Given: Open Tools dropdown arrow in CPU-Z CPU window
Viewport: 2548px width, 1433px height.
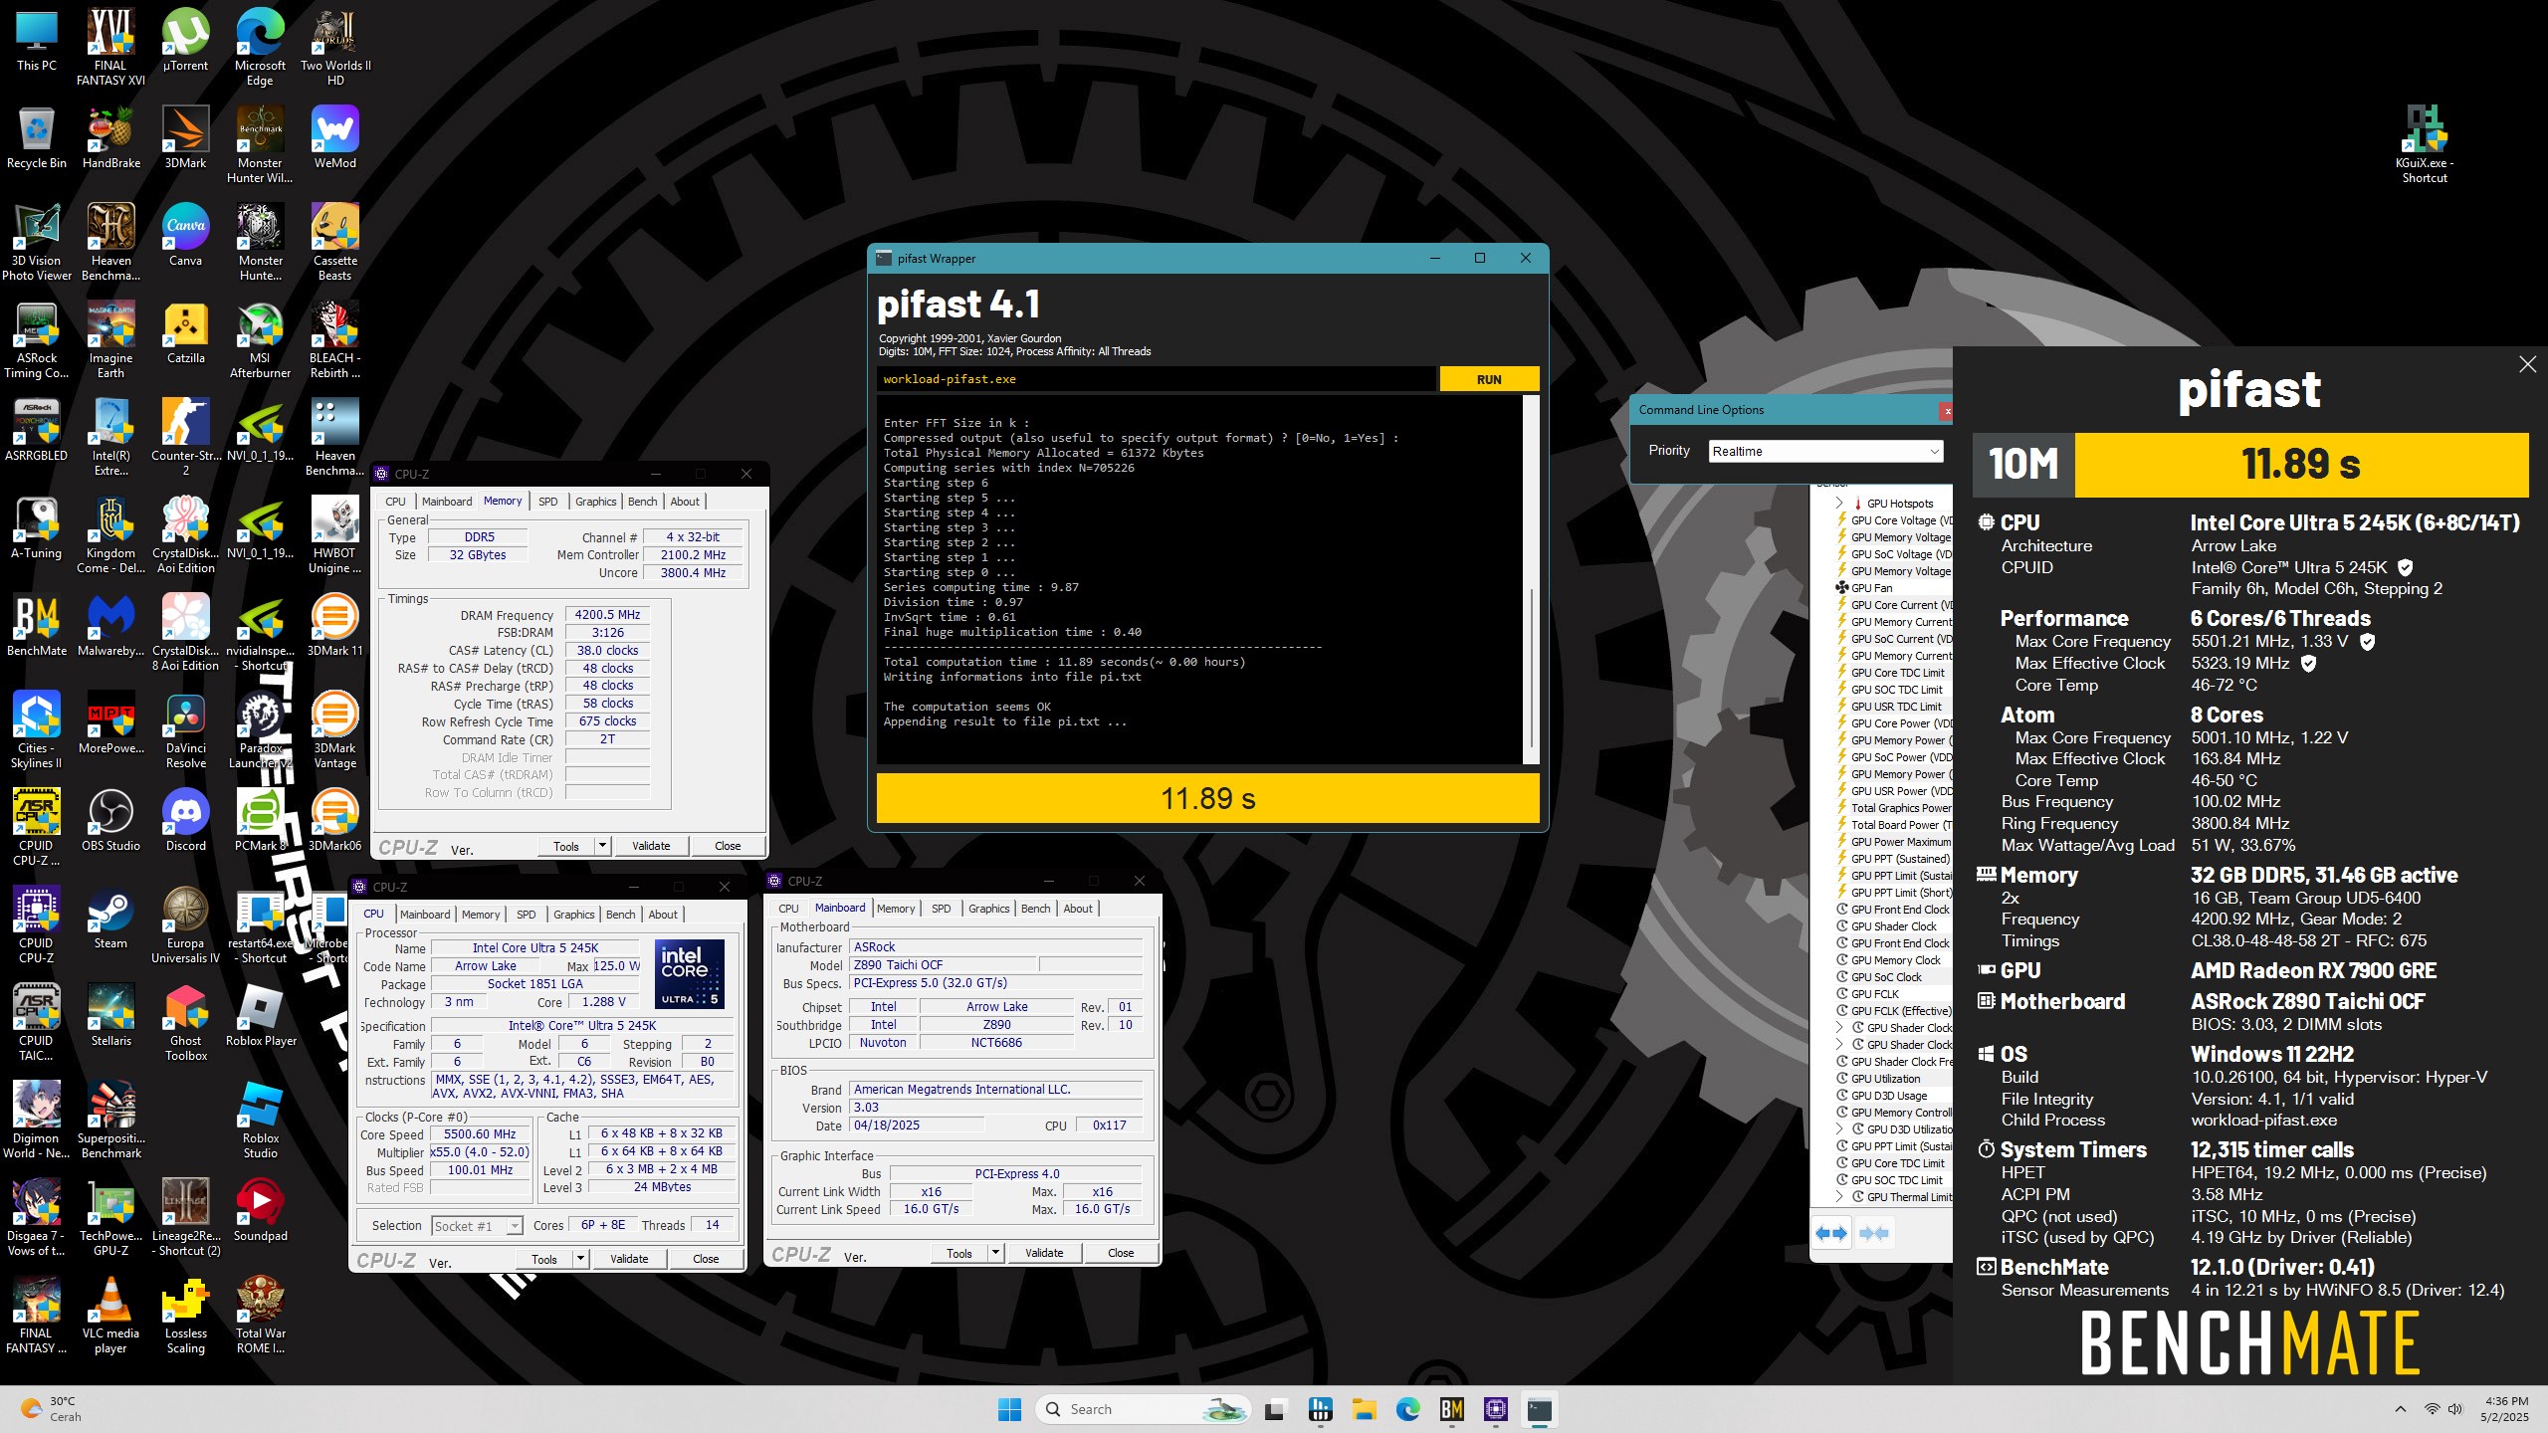Looking at the screenshot, I should [x=580, y=1259].
